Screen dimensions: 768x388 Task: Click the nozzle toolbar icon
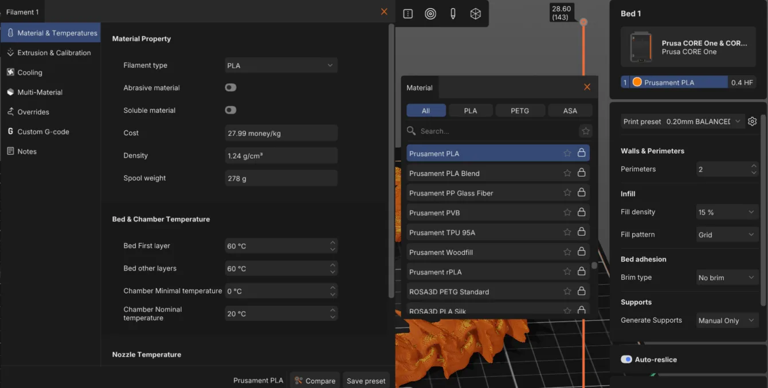pyautogui.click(x=453, y=14)
